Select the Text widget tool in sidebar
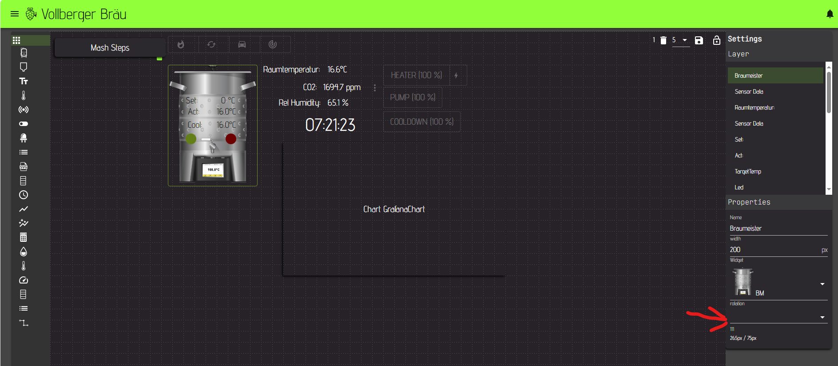Viewport: 838px width, 366px height. point(24,81)
